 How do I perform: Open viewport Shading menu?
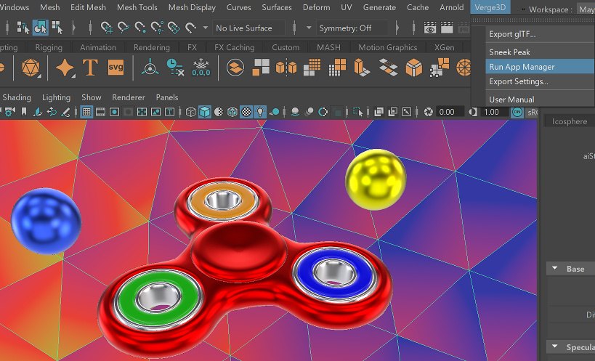coord(17,97)
